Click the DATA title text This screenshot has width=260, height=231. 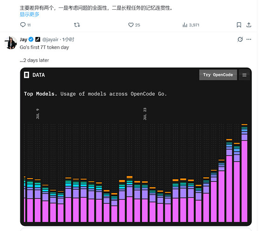click(39, 75)
